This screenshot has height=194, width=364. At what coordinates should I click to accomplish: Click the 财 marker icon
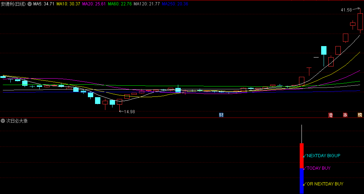pos(221,115)
